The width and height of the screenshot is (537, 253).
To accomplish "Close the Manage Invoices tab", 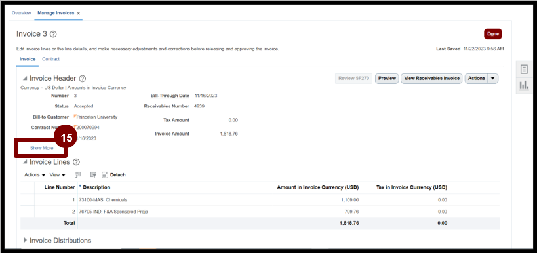I will (x=79, y=13).
